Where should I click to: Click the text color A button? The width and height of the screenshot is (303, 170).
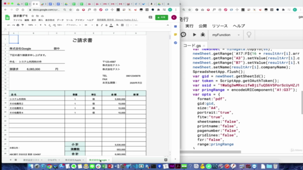pyautogui.click(x=111, y=25)
